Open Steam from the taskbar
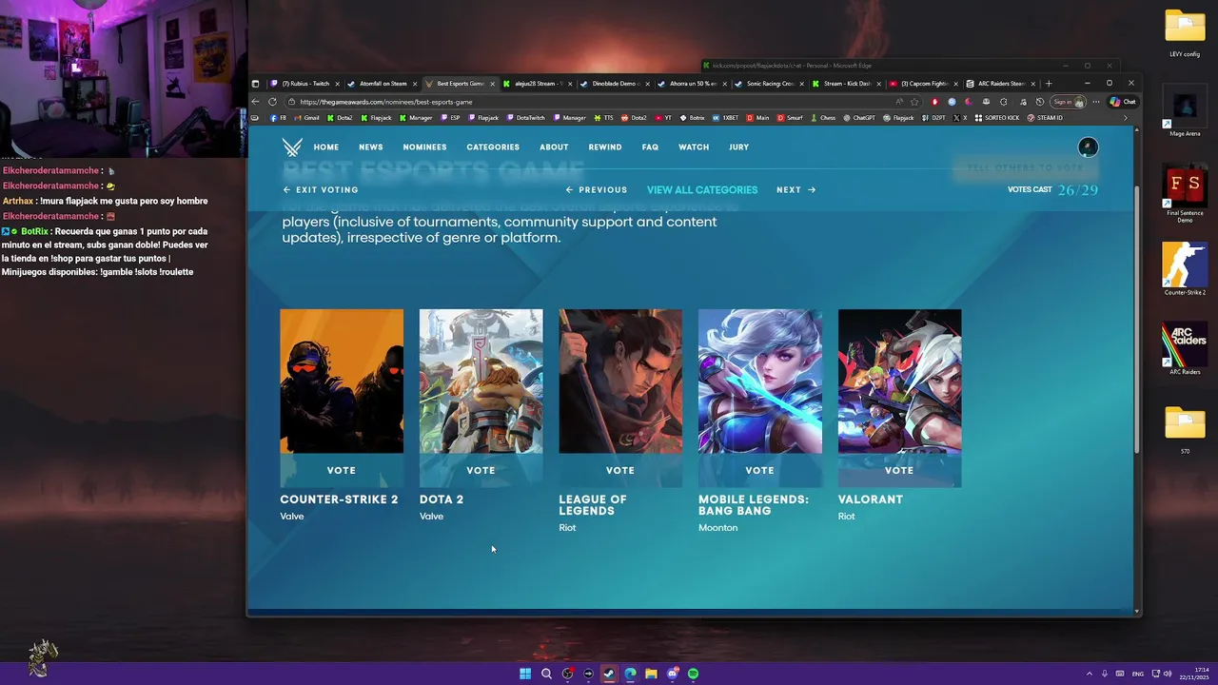 coord(609,674)
